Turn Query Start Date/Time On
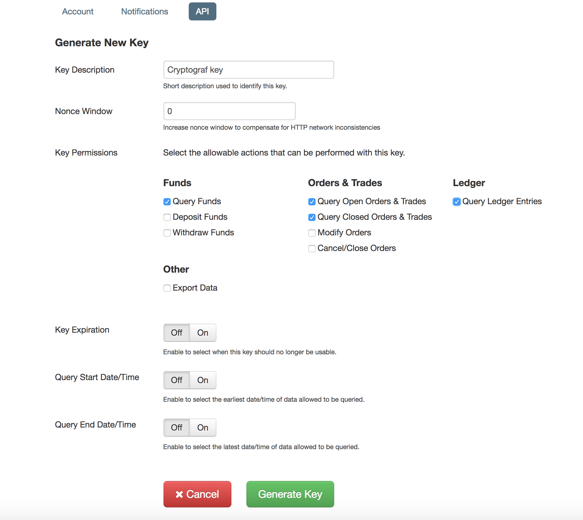This screenshot has height=520, width=583. [x=203, y=380]
